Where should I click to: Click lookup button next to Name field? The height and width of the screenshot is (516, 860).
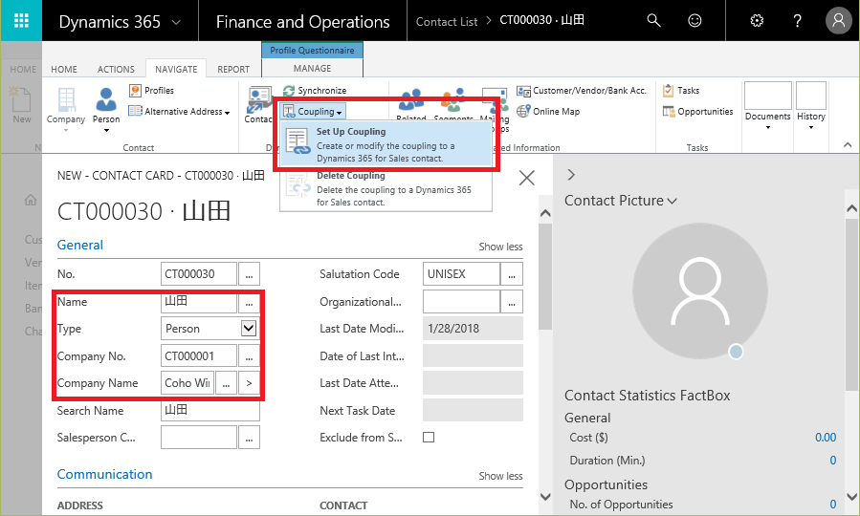tap(249, 302)
